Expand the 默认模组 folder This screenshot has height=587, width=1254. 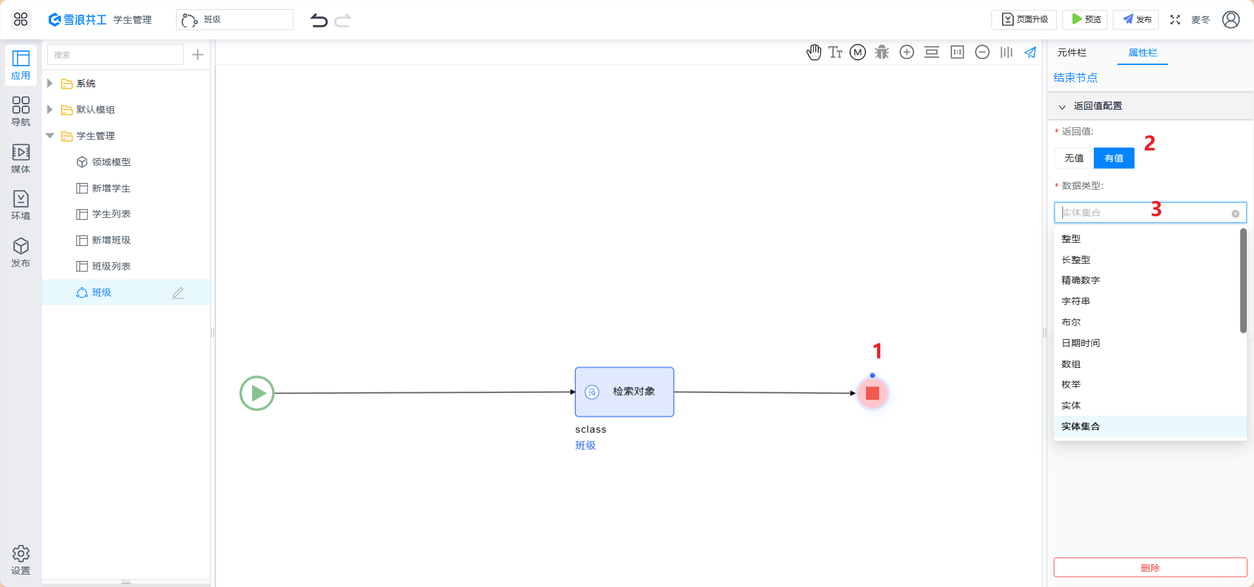point(50,110)
